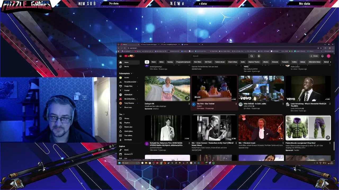This screenshot has height=190, width=339.
Task: Open options menu for Dating in UK ad
Action: pyautogui.click(x=189, y=104)
